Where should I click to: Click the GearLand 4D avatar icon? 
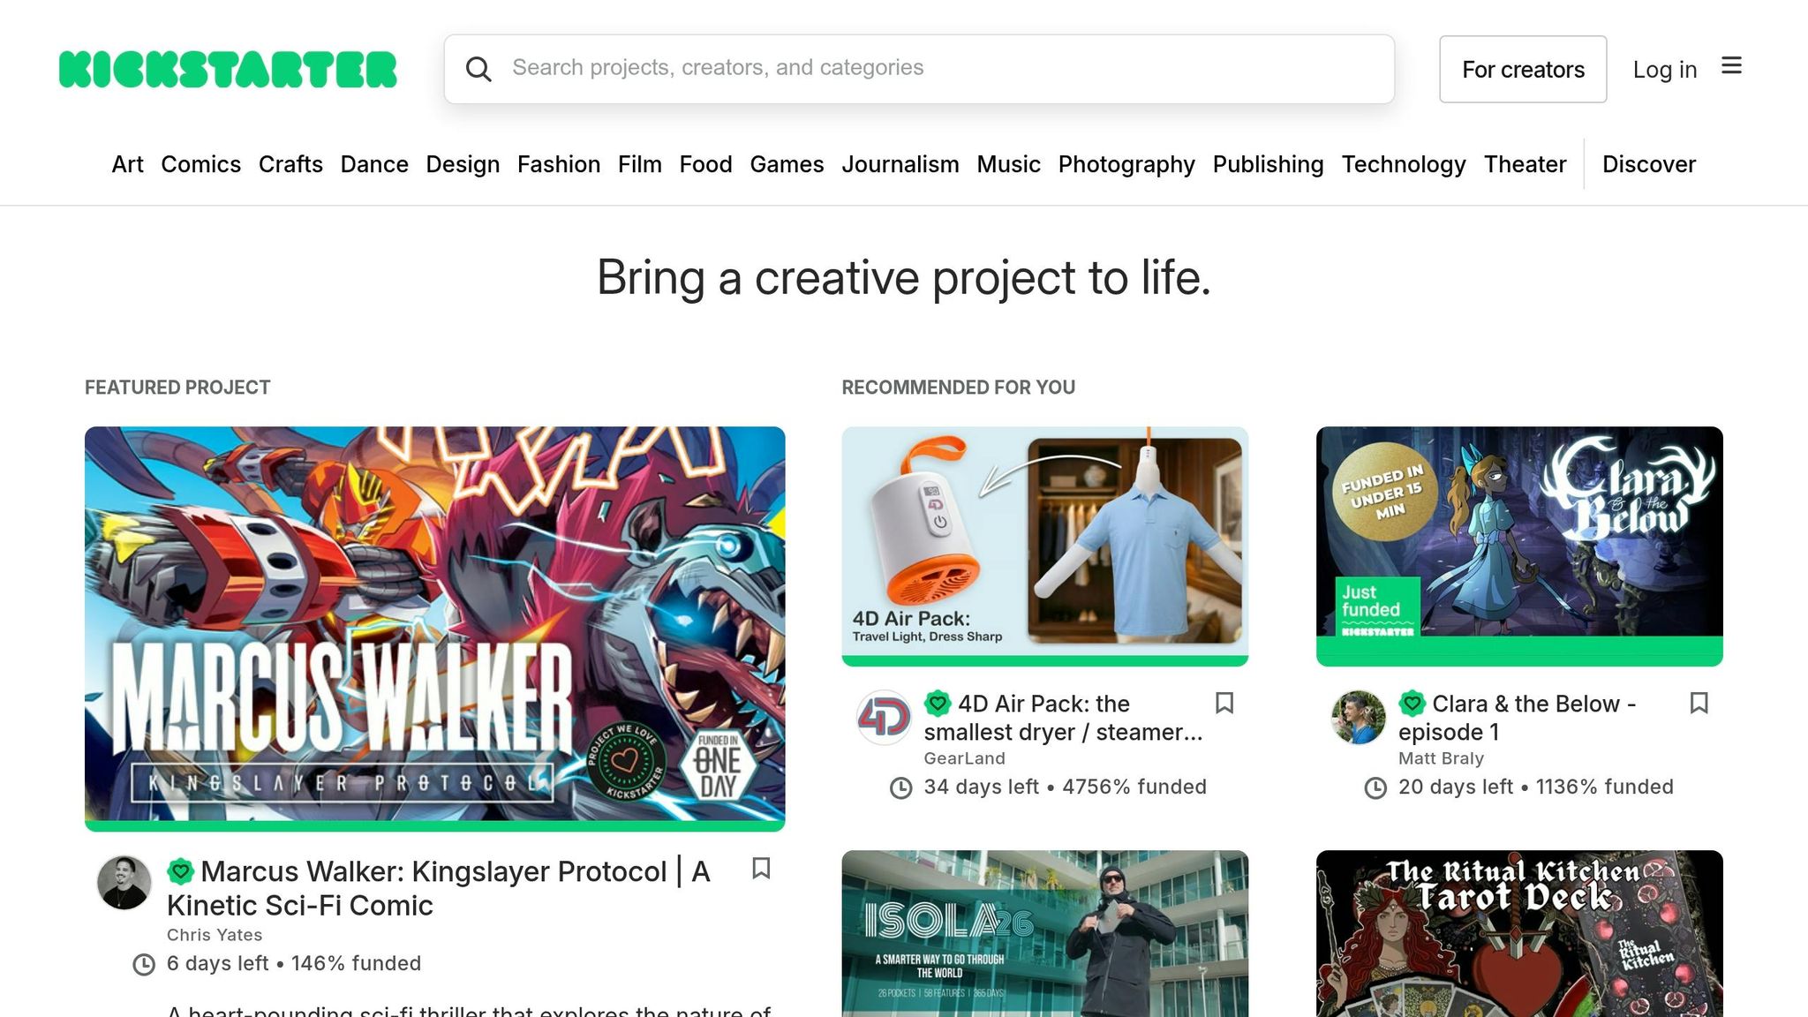pos(883,718)
